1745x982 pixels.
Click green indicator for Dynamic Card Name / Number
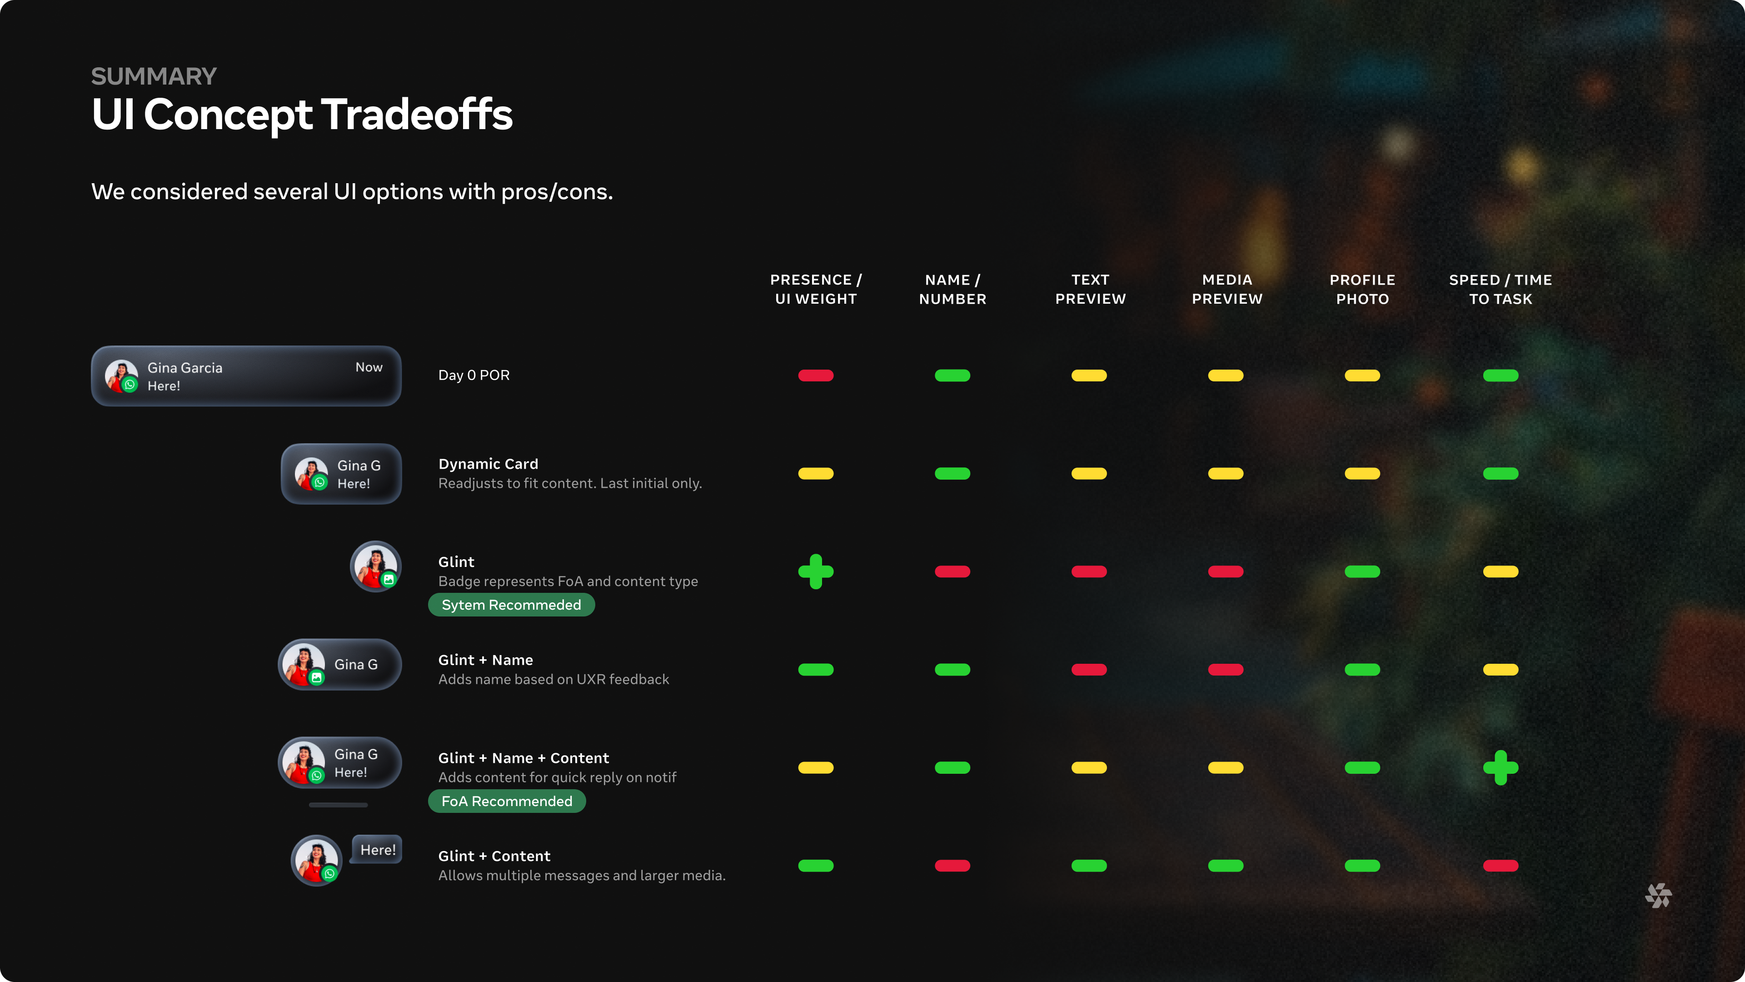(952, 474)
